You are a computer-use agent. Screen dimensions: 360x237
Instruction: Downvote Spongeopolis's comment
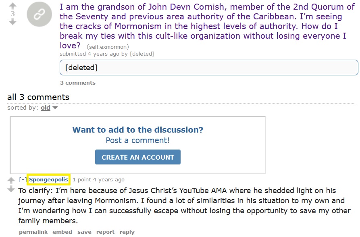pyautogui.click(x=11, y=189)
